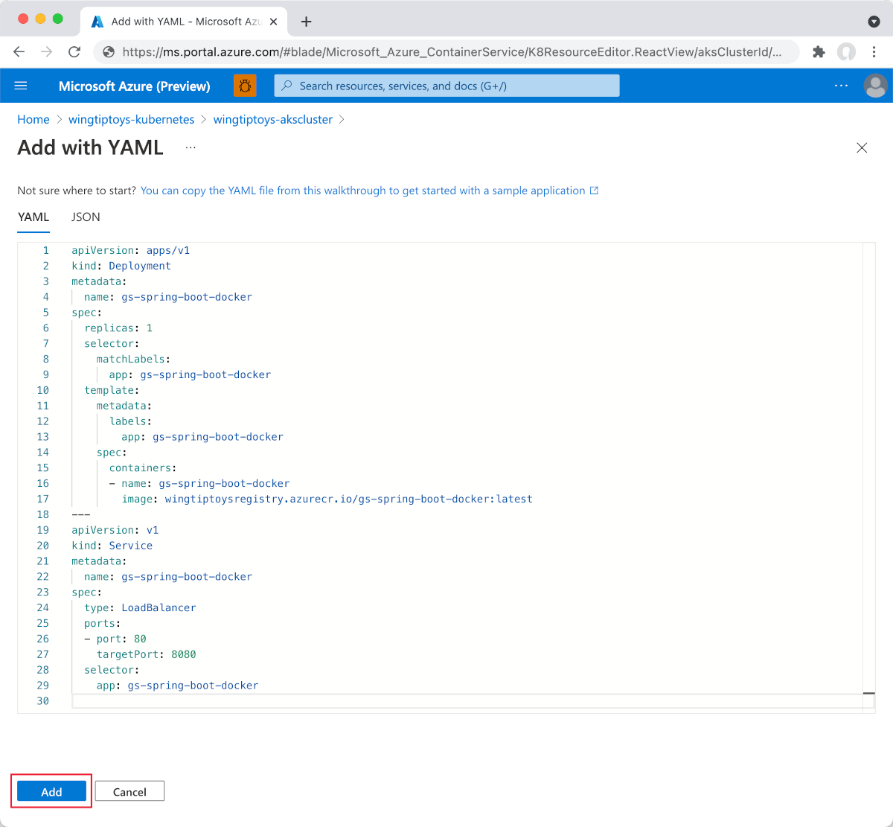Select the YAML tab

33,217
